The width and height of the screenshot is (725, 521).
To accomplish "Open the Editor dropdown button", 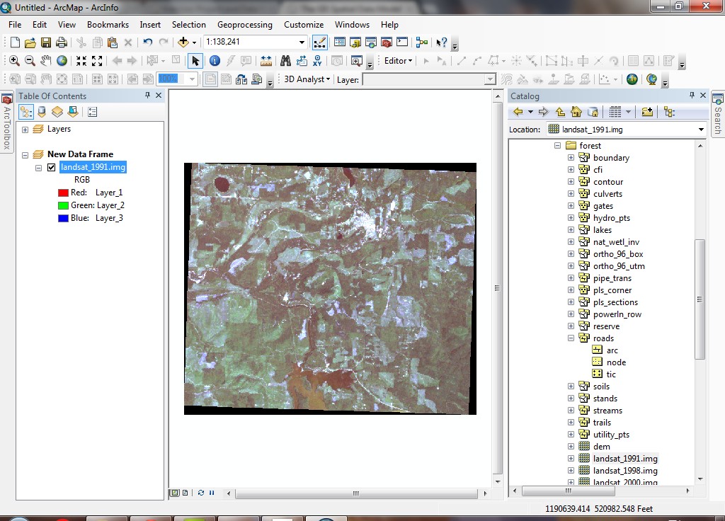I will [x=399, y=61].
